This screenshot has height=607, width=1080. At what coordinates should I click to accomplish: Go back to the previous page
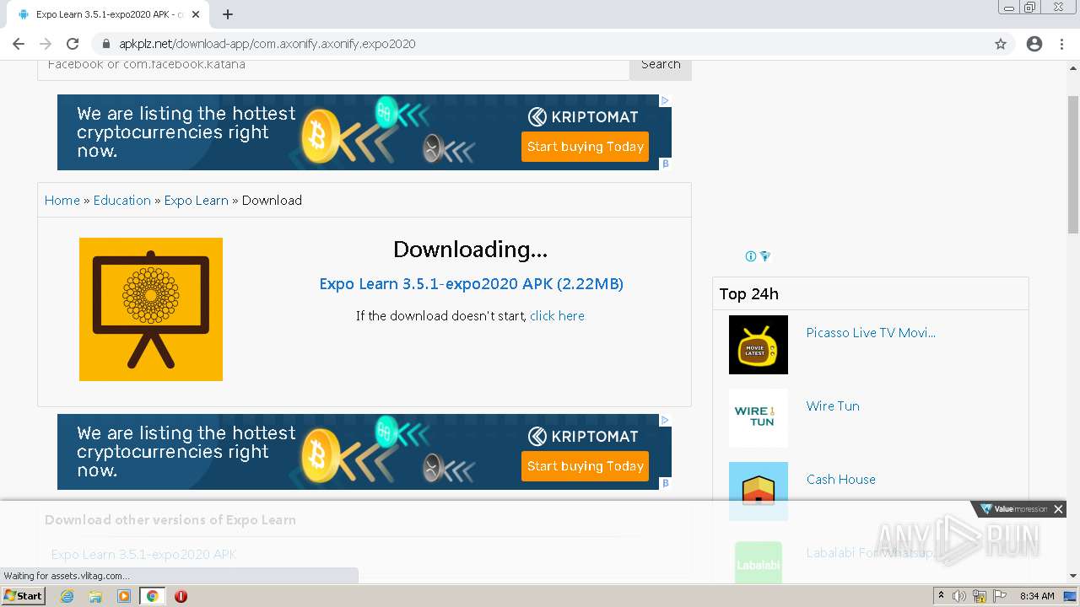click(19, 44)
